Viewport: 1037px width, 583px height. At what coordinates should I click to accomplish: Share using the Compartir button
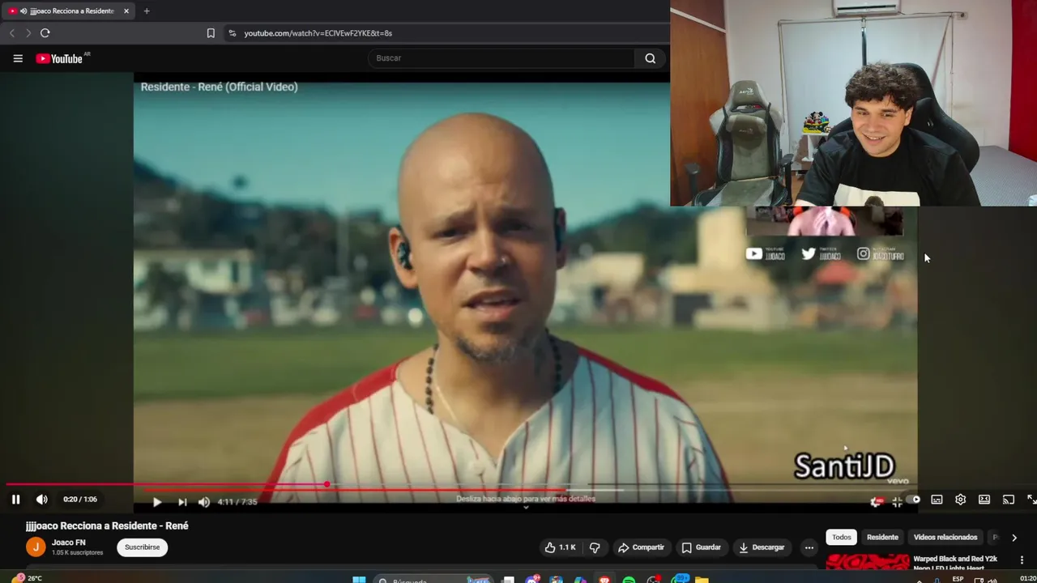coord(641,547)
